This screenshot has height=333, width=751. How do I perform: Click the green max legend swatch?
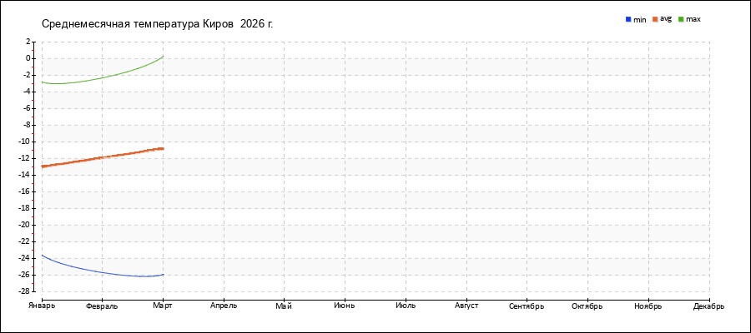[681, 18]
